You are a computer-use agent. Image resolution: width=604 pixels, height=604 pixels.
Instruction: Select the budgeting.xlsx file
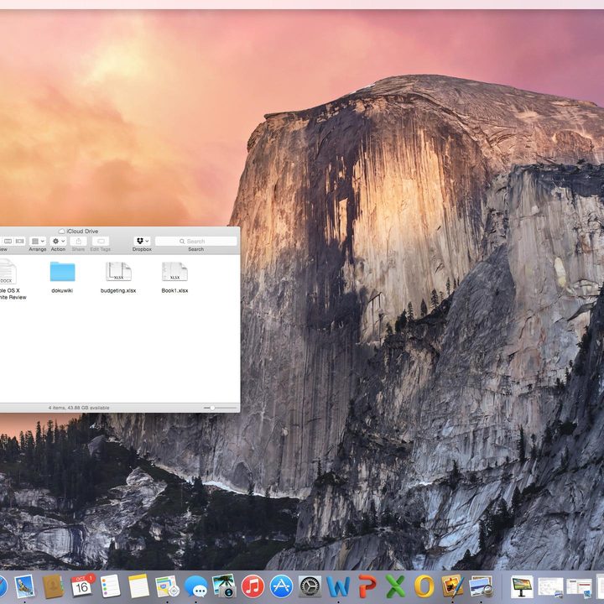118,278
